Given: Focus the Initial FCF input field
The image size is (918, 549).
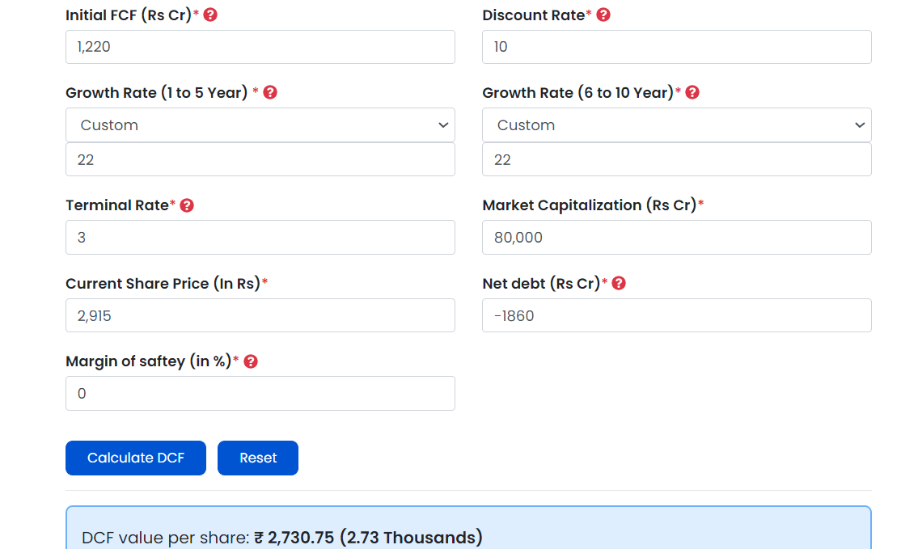Looking at the screenshot, I should pos(260,47).
